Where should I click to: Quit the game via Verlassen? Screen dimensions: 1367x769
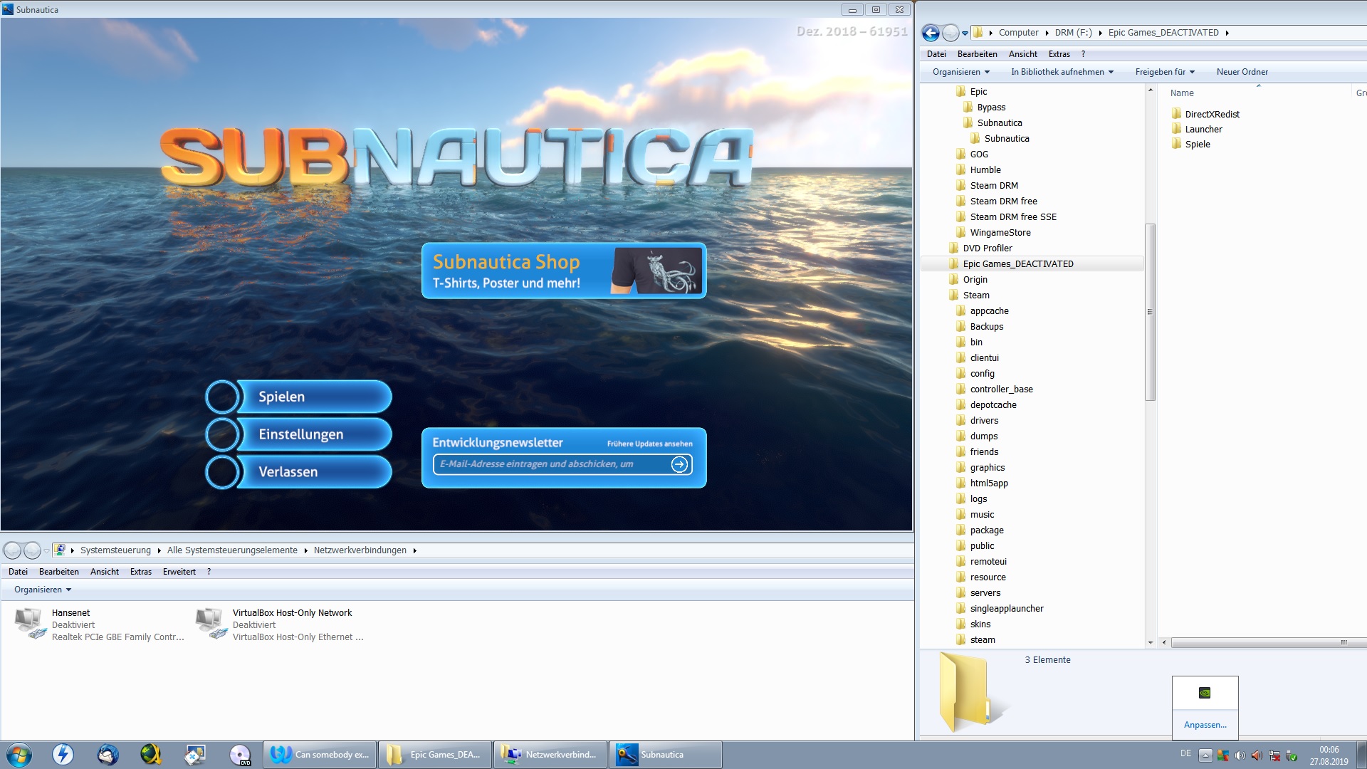pyautogui.click(x=299, y=472)
